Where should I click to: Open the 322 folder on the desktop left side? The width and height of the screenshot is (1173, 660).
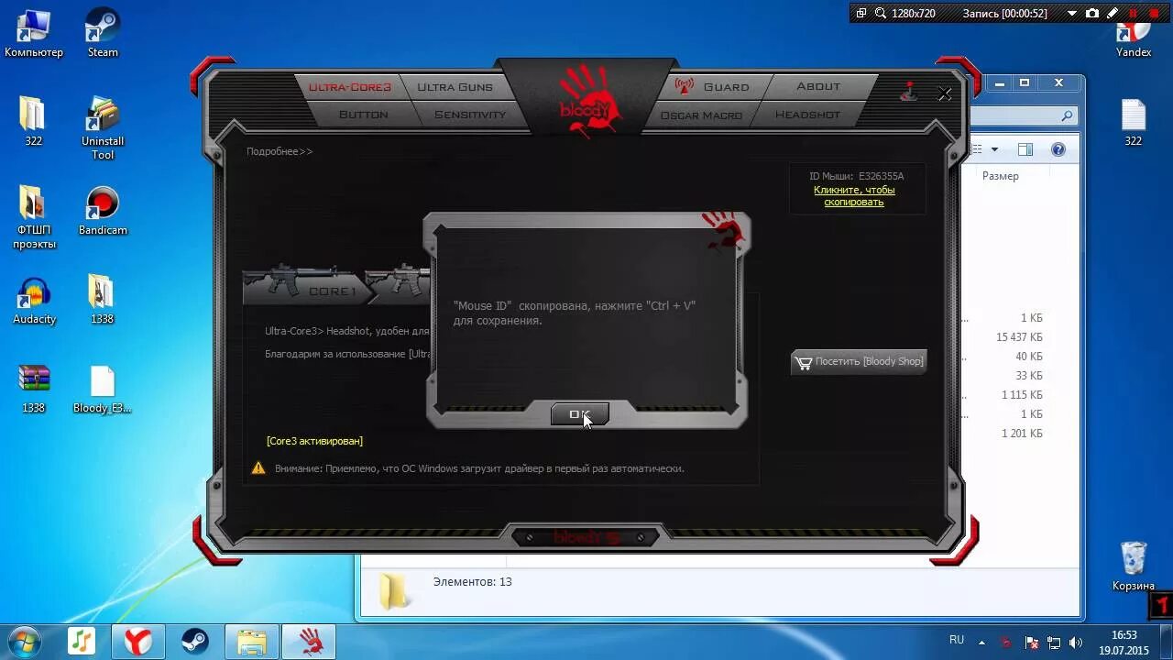click(x=33, y=121)
